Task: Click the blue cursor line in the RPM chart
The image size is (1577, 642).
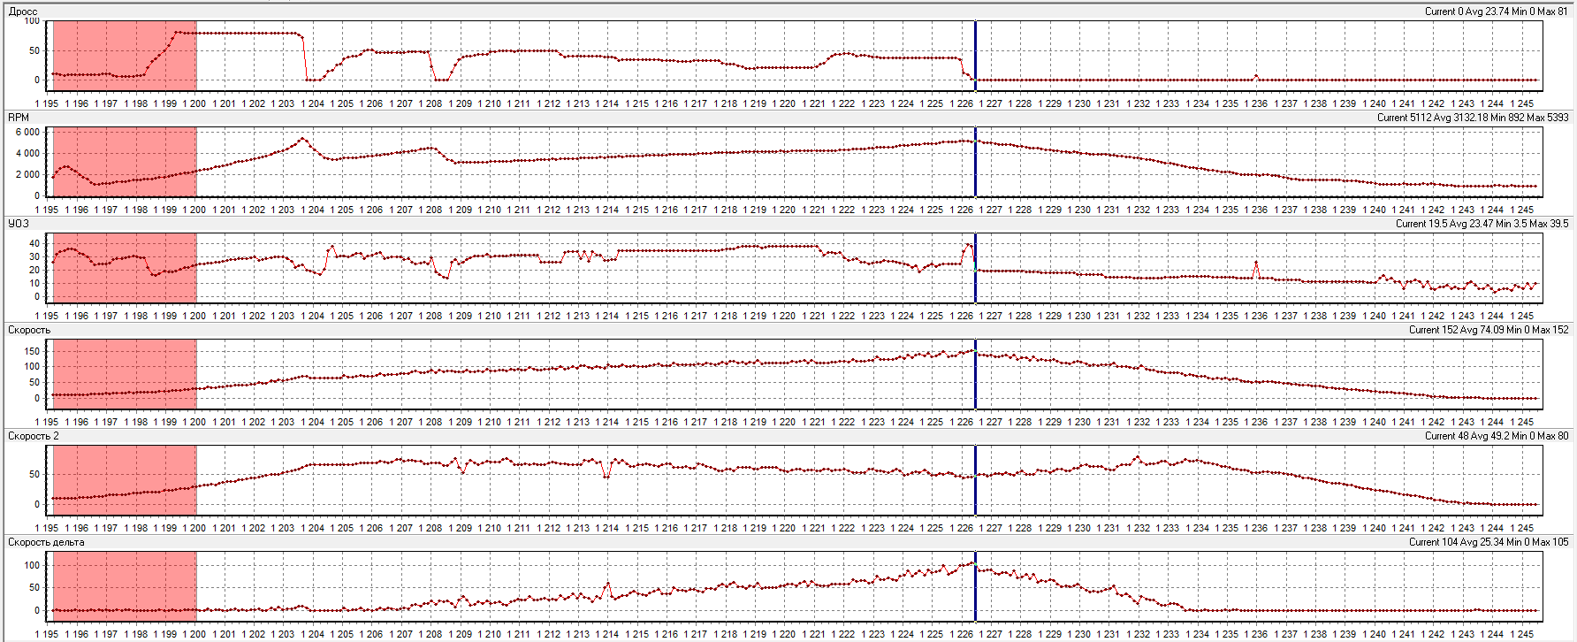Action: [x=975, y=161]
